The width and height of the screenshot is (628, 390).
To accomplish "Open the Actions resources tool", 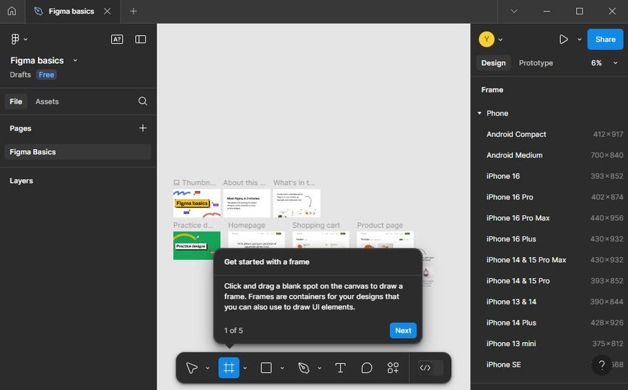I will pos(393,367).
